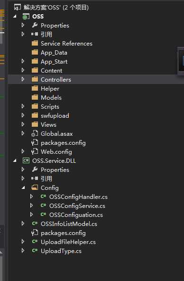Select the 引用 node under OSS project
Screen dimensions: 184x281
pos(46,34)
